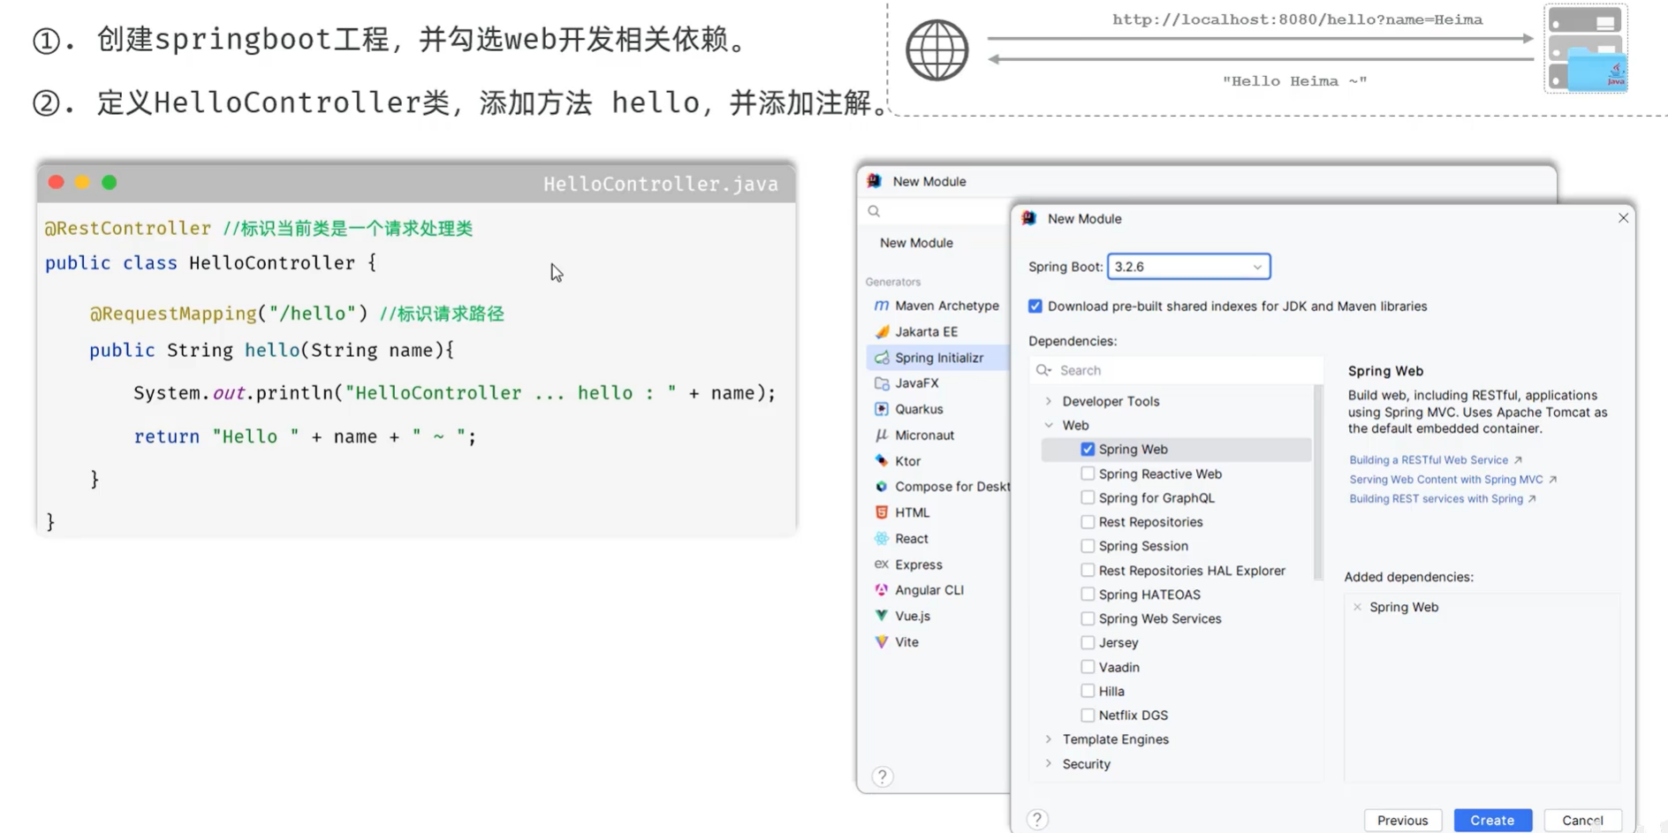Open help in the front New Module dialog
Image resolution: width=1668 pixels, height=833 pixels.
(x=1037, y=820)
